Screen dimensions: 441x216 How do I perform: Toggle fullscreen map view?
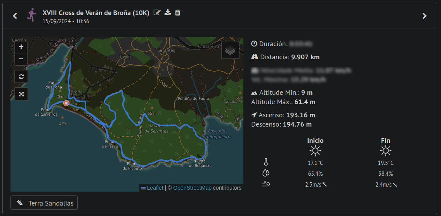tap(21, 94)
